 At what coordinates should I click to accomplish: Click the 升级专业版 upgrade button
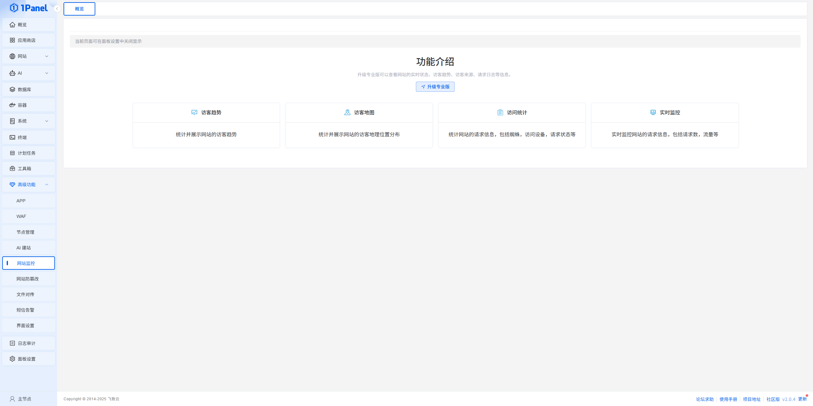tap(435, 87)
